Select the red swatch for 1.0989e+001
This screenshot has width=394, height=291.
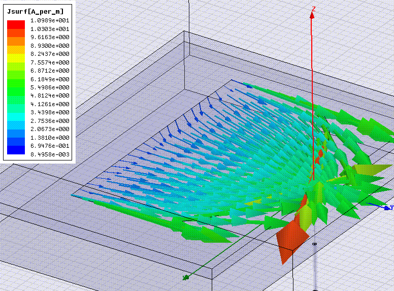pos(16,24)
